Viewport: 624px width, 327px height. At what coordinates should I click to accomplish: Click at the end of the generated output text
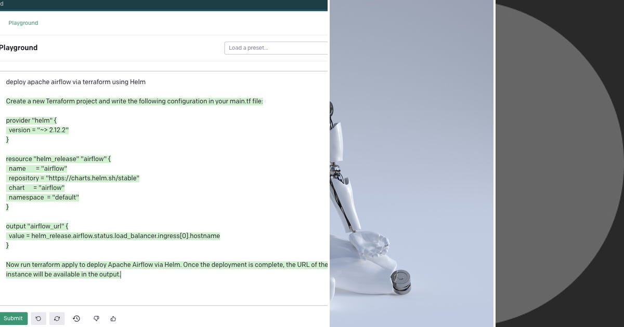121,275
